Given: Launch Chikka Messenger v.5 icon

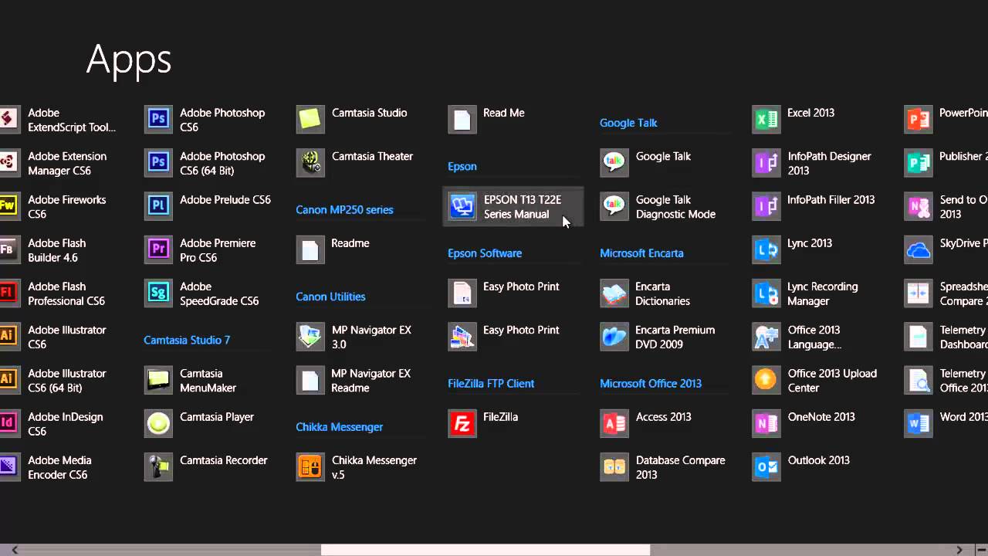Looking at the screenshot, I should (x=310, y=467).
